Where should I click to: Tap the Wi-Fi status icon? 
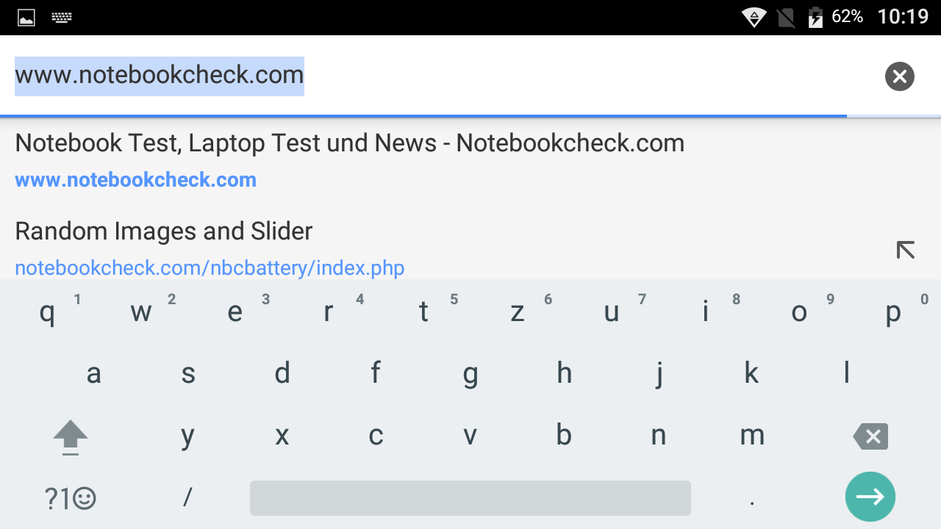(754, 18)
